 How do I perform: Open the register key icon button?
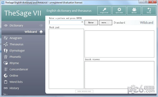pyautogui.click(x=104, y=10)
